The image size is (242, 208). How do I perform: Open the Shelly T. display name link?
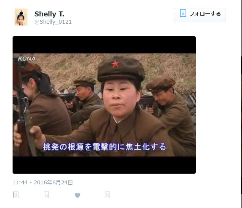coord(49,14)
